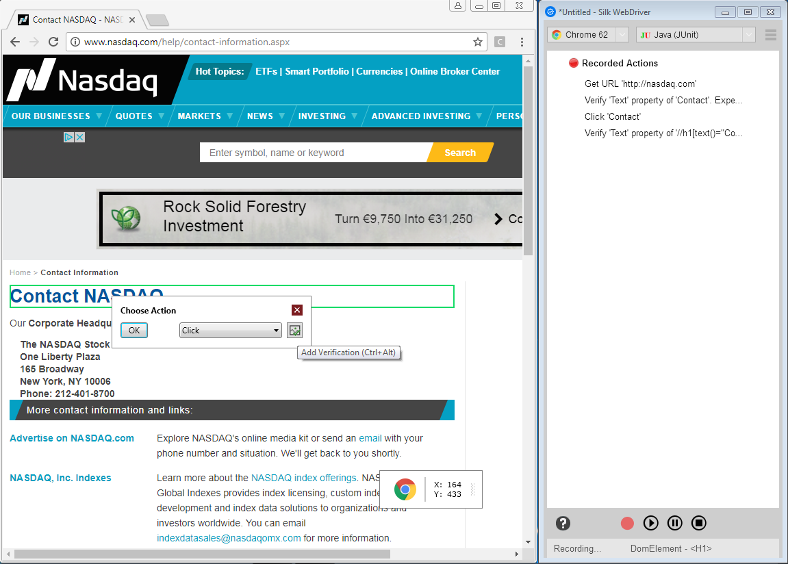Select Verify 'Text' property of 'Contact' action
The height and width of the screenshot is (564, 788).
(663, 100)
